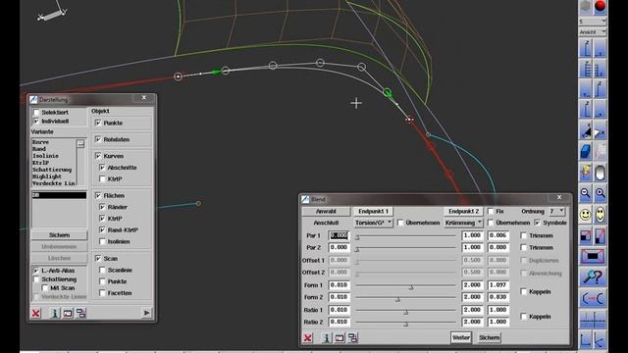
Task: Click the pink-framed black rectangle icon
Action: pos(593,256)
